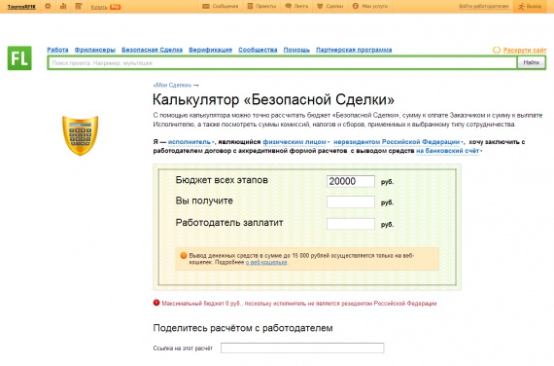The image size is (554, 366).
Task: Open Проекты in top bar
Action: tap(261, 6)
